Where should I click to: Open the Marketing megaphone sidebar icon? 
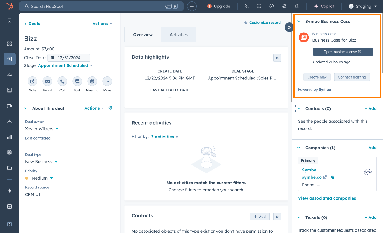click(10, 75)
